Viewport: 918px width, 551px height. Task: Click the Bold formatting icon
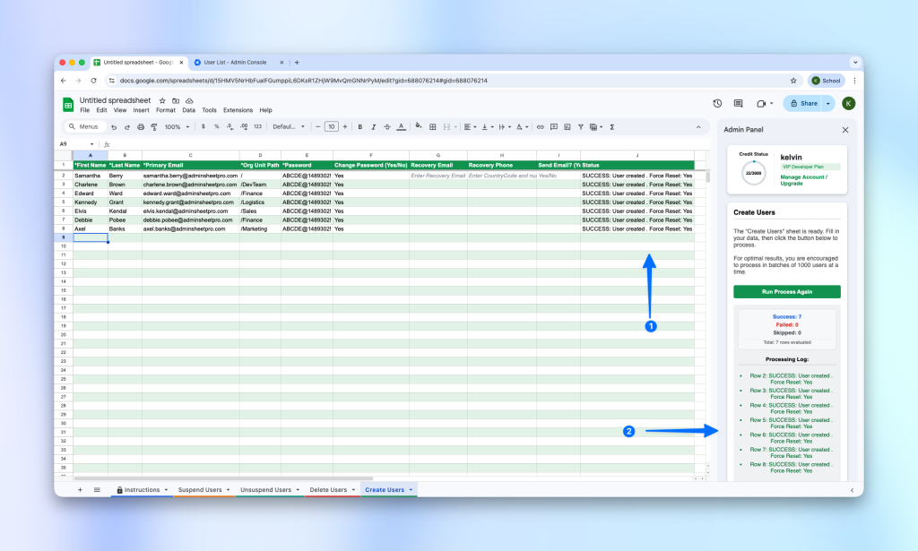(x=360, y=127)
